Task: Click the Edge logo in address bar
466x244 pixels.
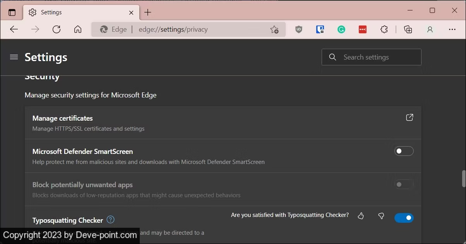Action: [x=104, y=29]
